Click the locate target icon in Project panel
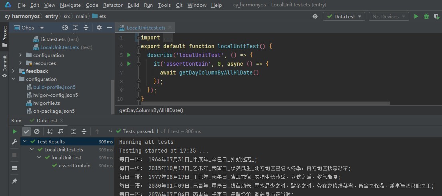 click(x=65, y=27)
